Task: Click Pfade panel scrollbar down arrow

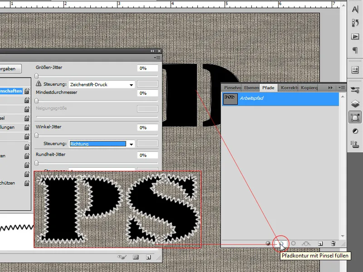Action: click(x=343, y=236)
